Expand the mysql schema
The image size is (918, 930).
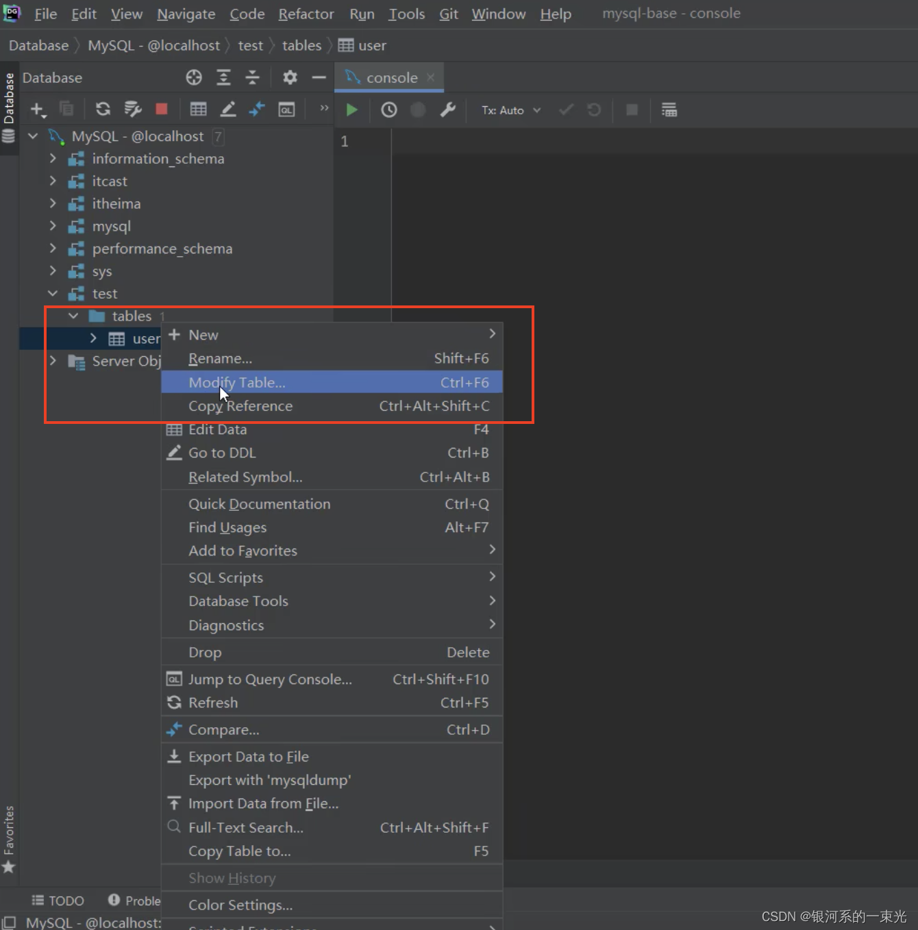coord(53,226)
